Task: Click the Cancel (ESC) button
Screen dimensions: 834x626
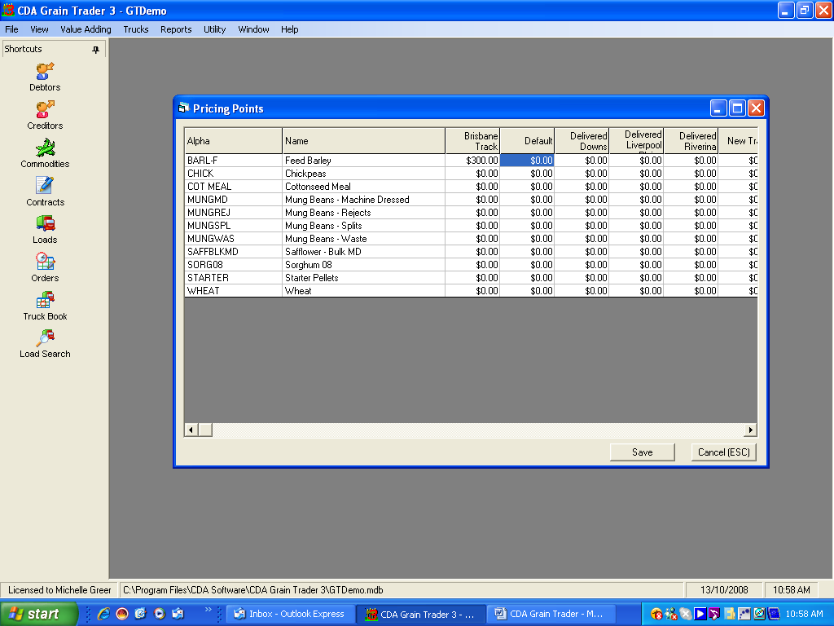Action: [x=724, y=452]
